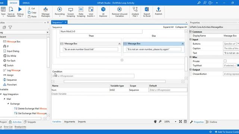The height and width of the screenshot is (134, 239).
Task: Click the Save icon in ribbon
Action: pos(3,9)
